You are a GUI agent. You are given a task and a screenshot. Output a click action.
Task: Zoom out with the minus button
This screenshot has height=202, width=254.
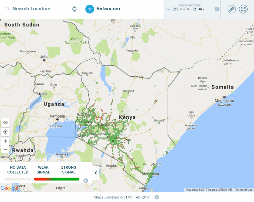(5, 149)
